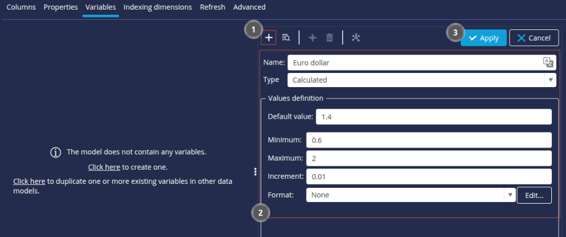Image resolution: width=566 pixels, height=237 pixels.
Task: Follow 'Click here' link to duplicate variables
Action: (x=29, y=182)
